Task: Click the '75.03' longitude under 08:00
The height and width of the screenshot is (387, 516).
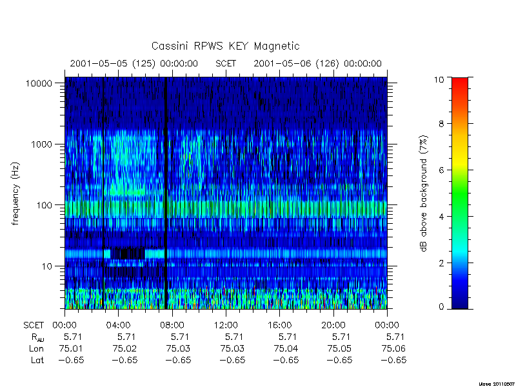Action: click(179, 348)
